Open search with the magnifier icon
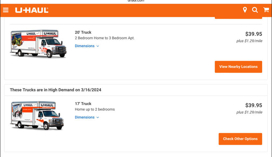Image resolution: width=272 pixels, height=157 pixels. point(255,10)
